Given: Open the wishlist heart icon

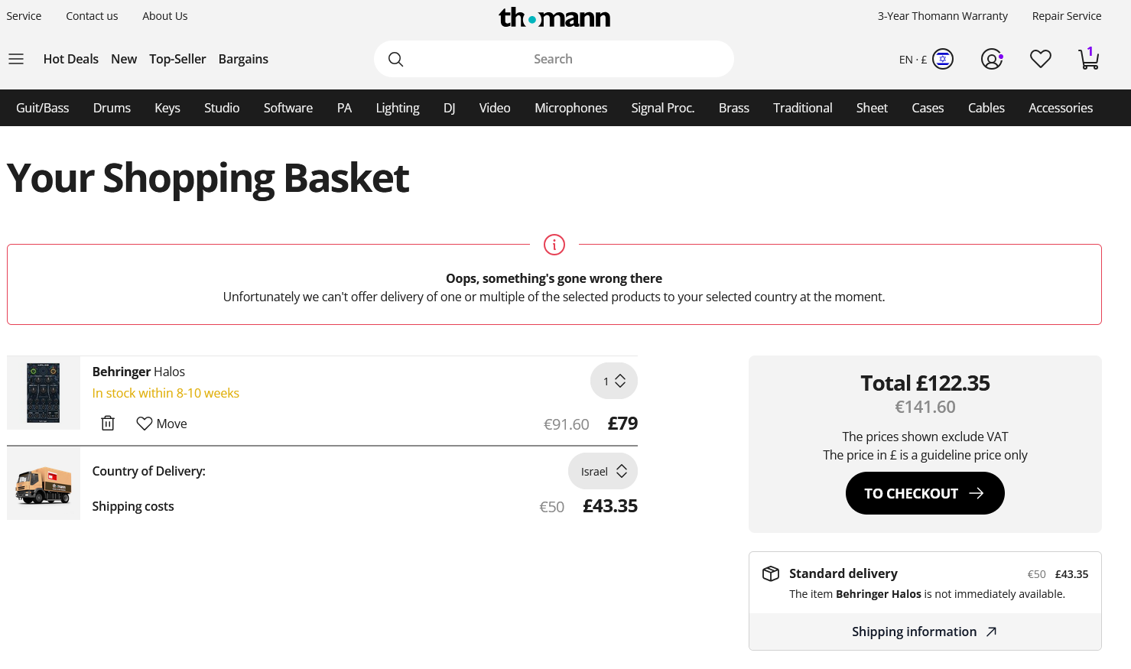Looking at the screenshot, I should point(1040,59).
